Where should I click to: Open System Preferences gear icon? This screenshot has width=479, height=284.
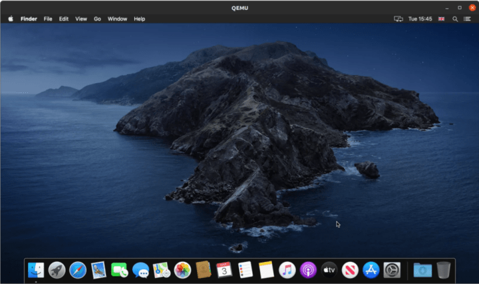tap(392, 270)
